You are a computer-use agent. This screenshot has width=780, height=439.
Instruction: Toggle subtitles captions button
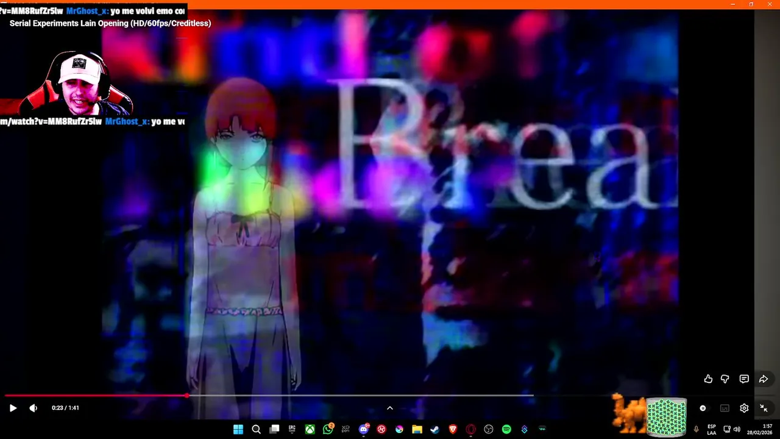[x=725, y=409]
